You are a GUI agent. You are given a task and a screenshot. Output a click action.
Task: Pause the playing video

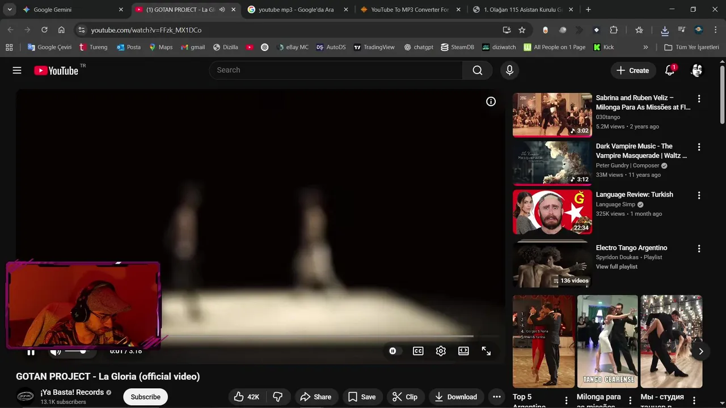31,351
